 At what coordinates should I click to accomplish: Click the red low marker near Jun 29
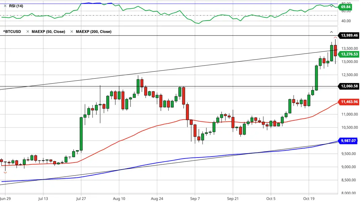(5, 172)
